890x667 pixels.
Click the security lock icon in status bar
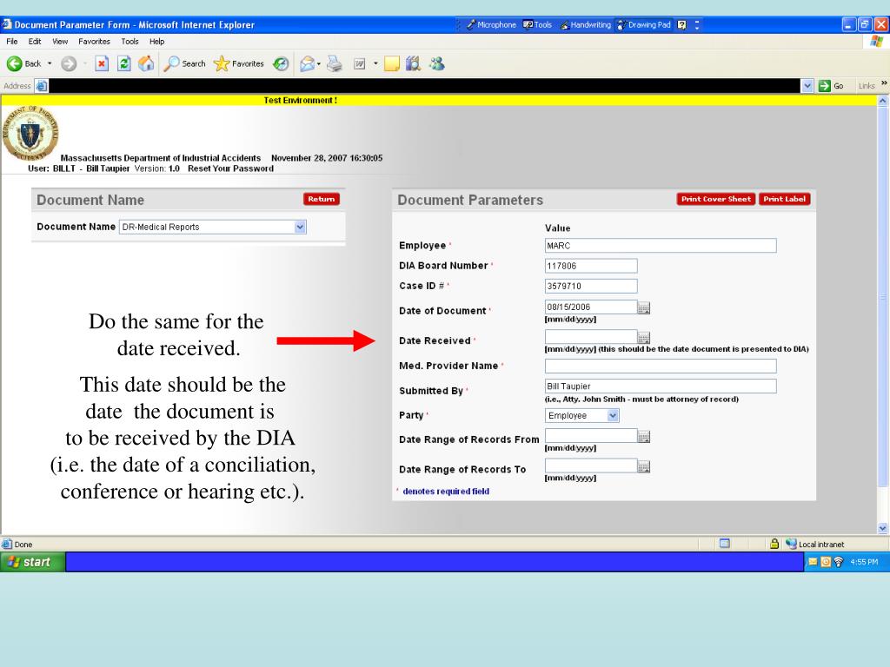pyautogui.click(x=774, y=544)
